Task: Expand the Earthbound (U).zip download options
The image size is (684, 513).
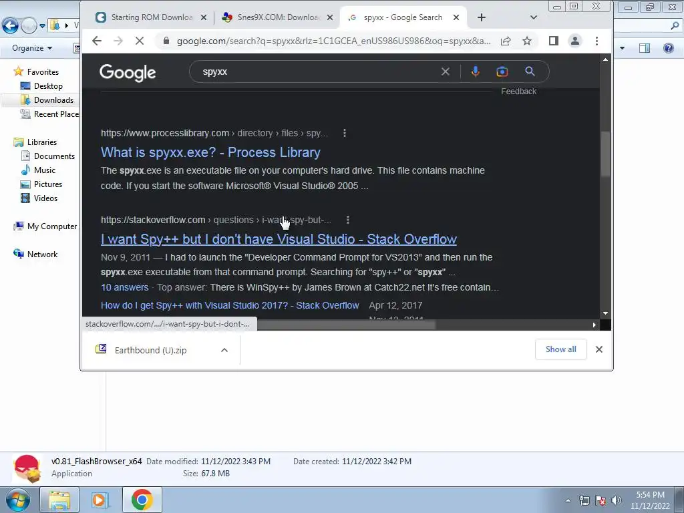Action: [x=224, y=350]
